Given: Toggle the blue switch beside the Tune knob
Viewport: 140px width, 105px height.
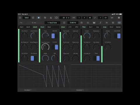Looking at the screenshot, I should coord(55,36).
